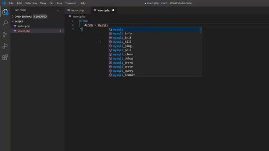Image resolution: width=269 pixels, height=151 pixels.
Task: Click the 1 UNSAVED badge
Action: [x=40, y=16]
